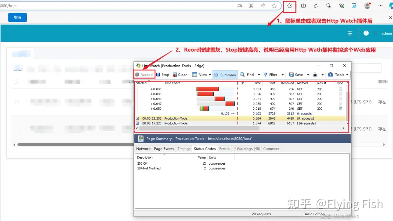
Task: Click the web table horizontal scrollbar
Action: tap(76, 145)
